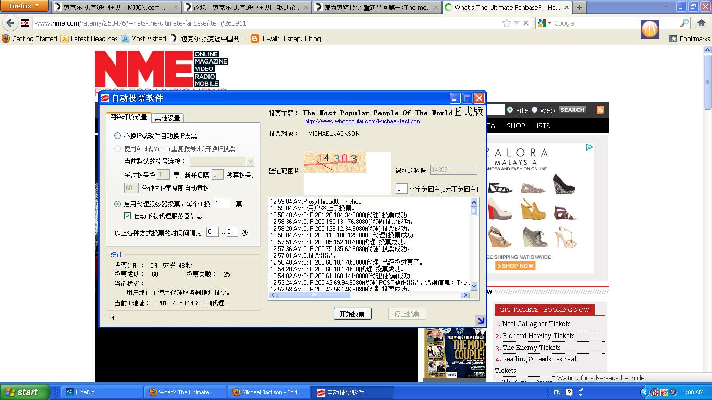Click the blue arrow icon in dialog corner
712x400 pixels.
(481, 321)
